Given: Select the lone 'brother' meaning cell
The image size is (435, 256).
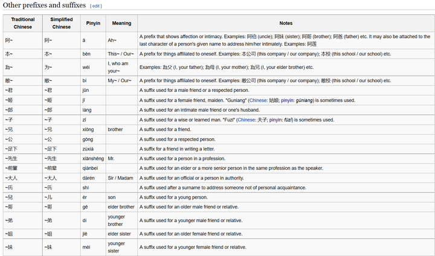Looking at the screenshot, I should point(121,130).
